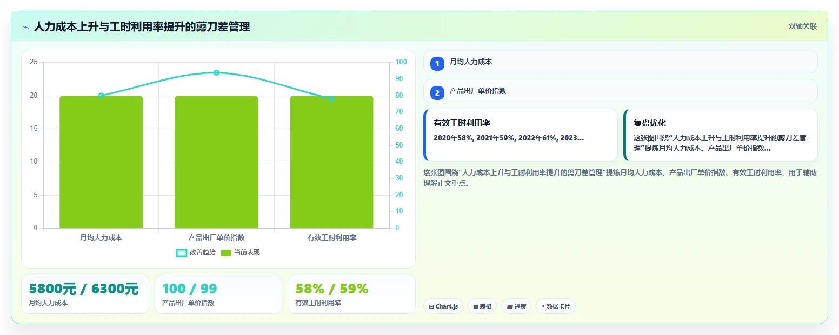Click the Chart.js tag chip
Screen dimensions: 839x335
tap(443, 306)
